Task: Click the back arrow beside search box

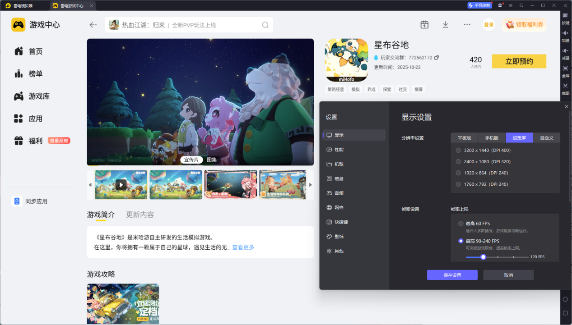Action: click(x=93, y=25)
